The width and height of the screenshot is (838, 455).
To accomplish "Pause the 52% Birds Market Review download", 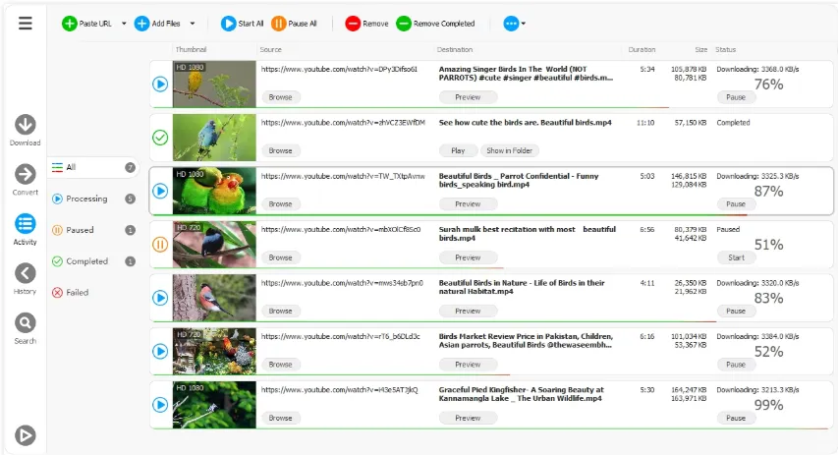I will [x=736, y=365].
